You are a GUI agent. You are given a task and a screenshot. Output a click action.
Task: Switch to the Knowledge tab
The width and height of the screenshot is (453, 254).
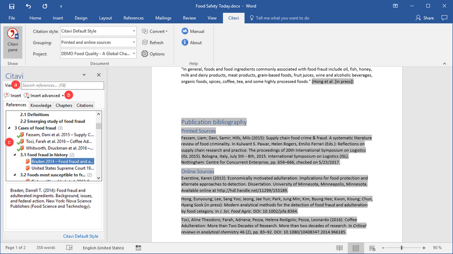[x=41, y=105]
